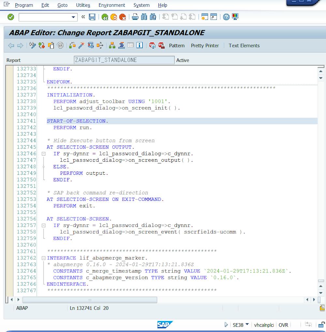Open the Goto menu
Image resolution: width=326 pixels, height=332 pixels.
[62, 5]
